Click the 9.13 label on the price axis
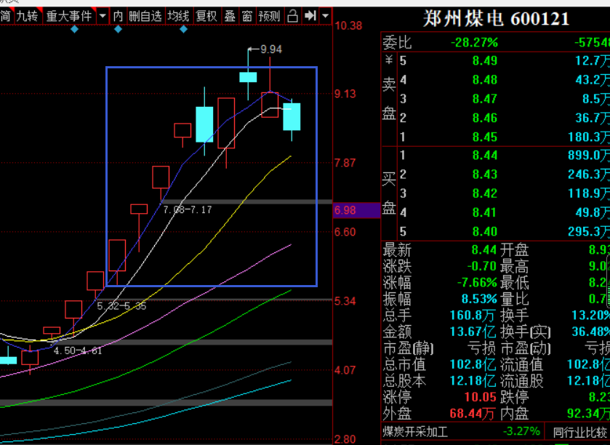The height and width of the screenshot is (445, 610). 345,94
